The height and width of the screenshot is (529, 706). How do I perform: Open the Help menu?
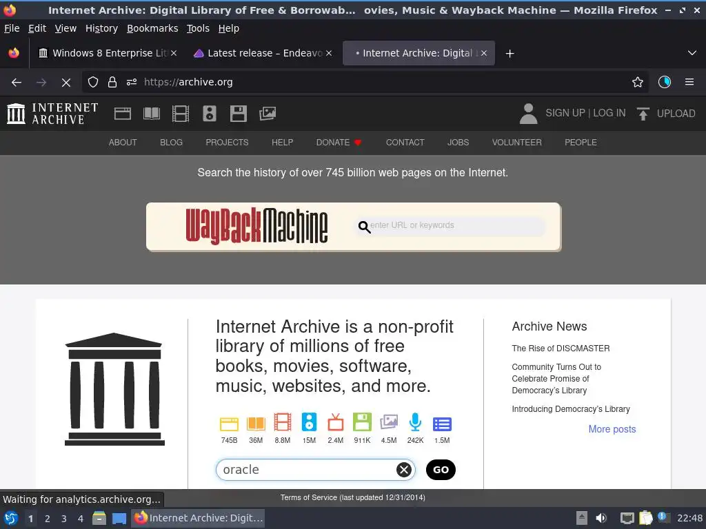pyautogui.click(x=229, y=28)
